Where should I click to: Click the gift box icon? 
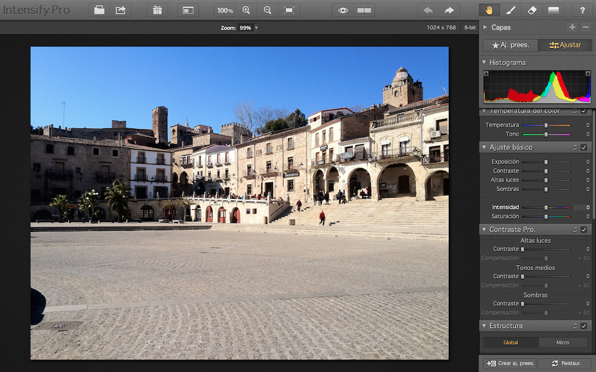click(x=157, y=10)
